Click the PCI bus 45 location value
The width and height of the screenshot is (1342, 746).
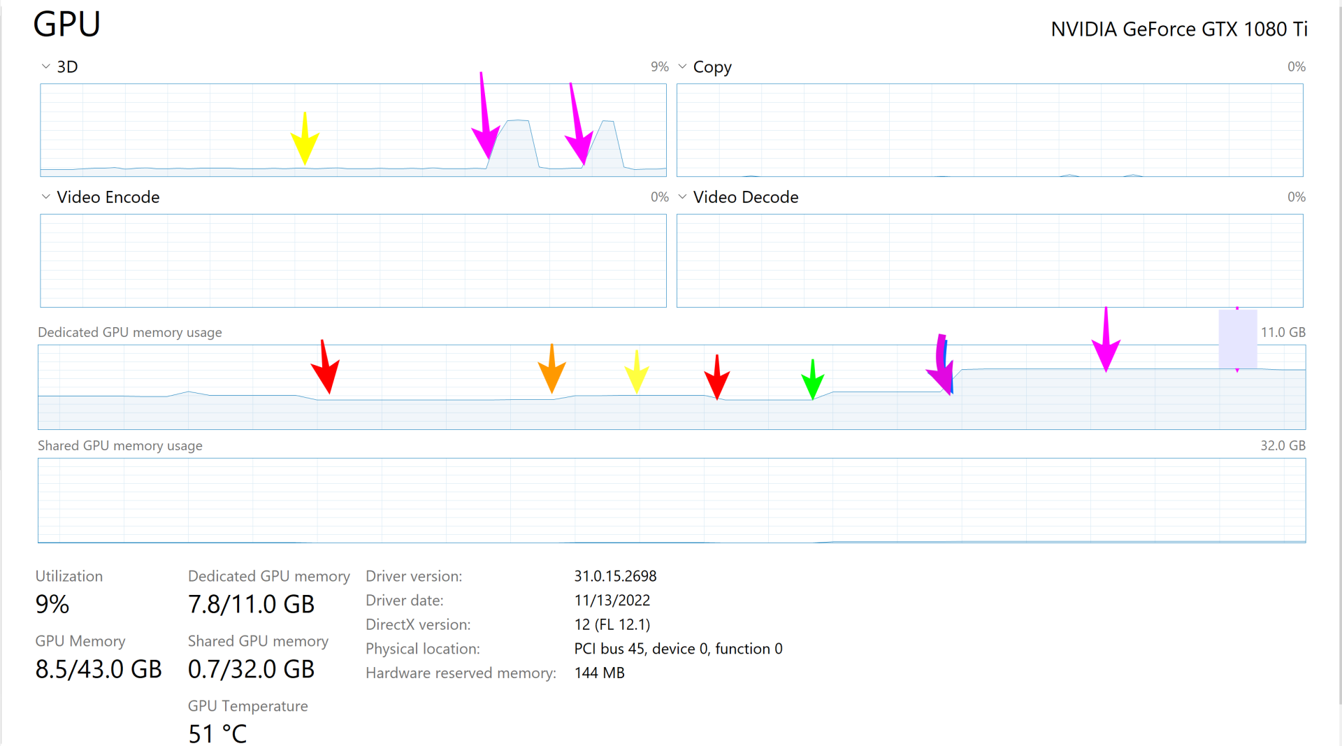[x=679, y=649]
